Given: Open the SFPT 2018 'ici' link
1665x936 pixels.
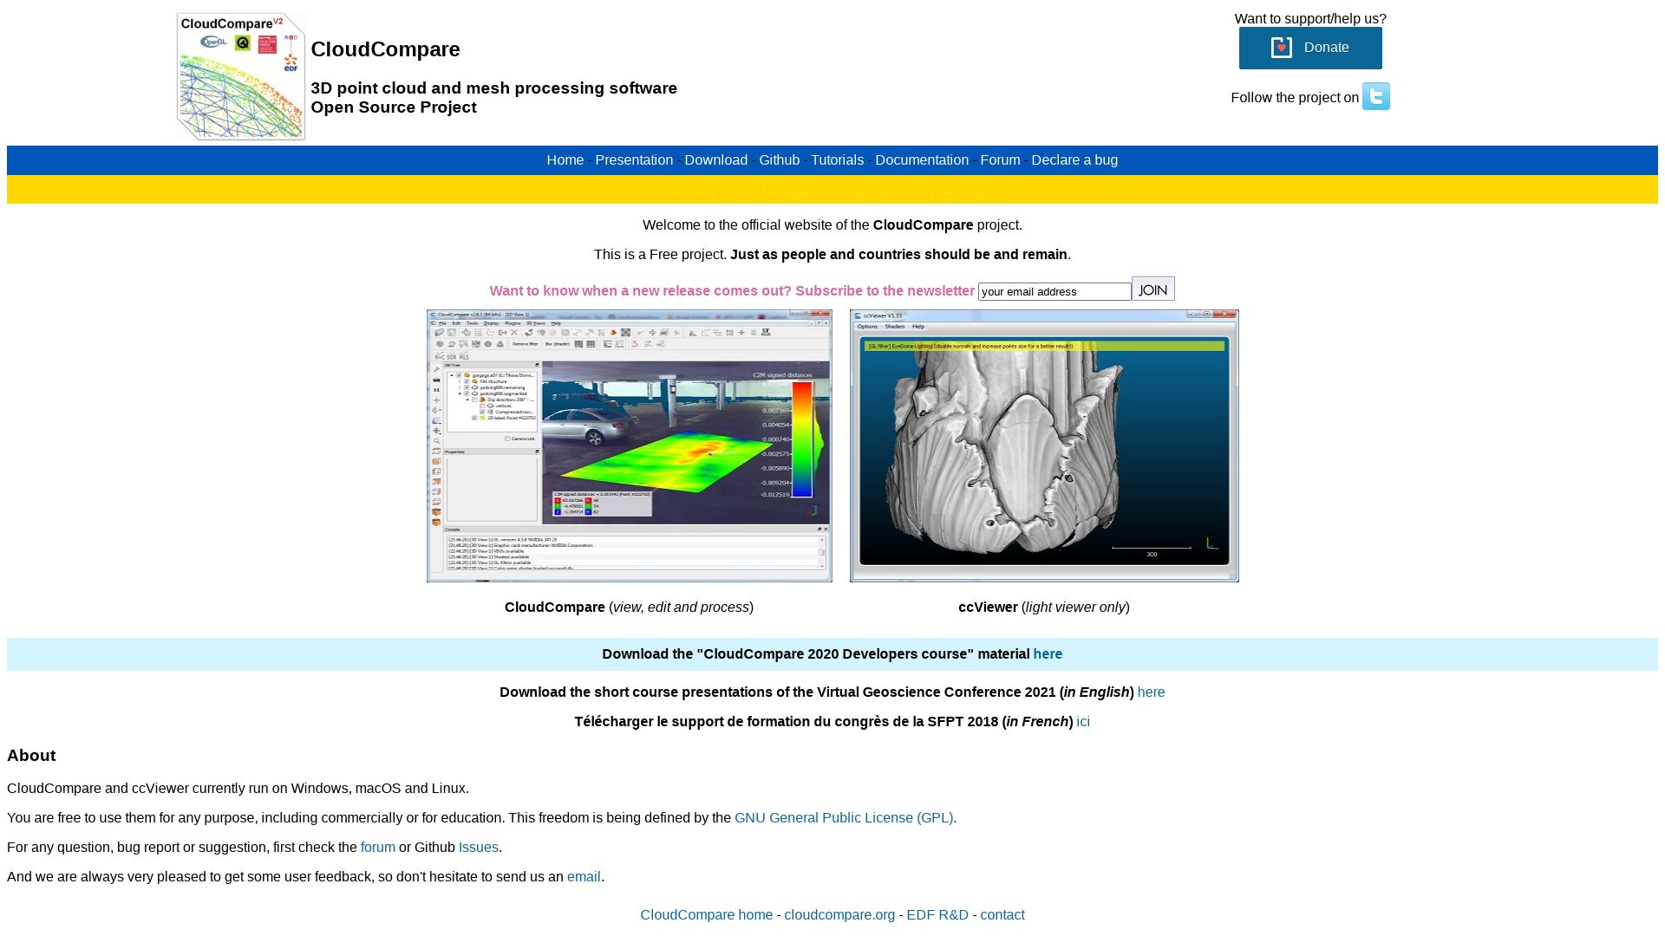Looking at the screenshot, I should click(x=1082, y=722).
